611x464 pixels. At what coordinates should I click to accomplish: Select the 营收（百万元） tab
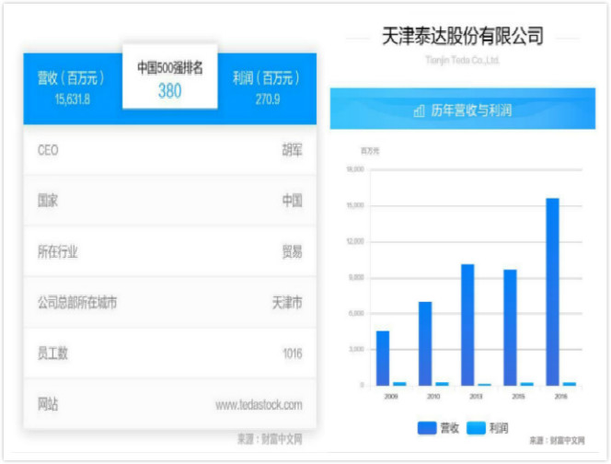coord(73,87)
